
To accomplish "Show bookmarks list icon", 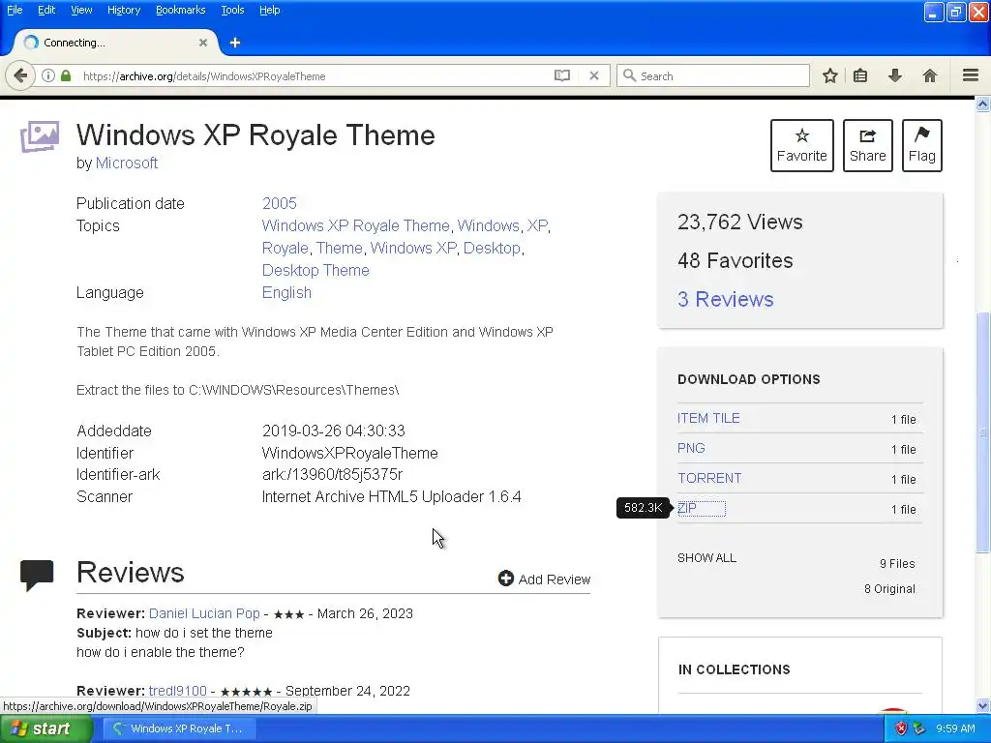I will [860, 75].
